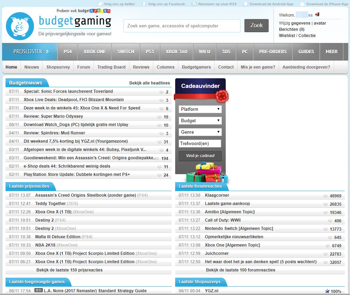The image size is (350, 295).
Task: Click the Zoek search button
Action: point(257,26)
